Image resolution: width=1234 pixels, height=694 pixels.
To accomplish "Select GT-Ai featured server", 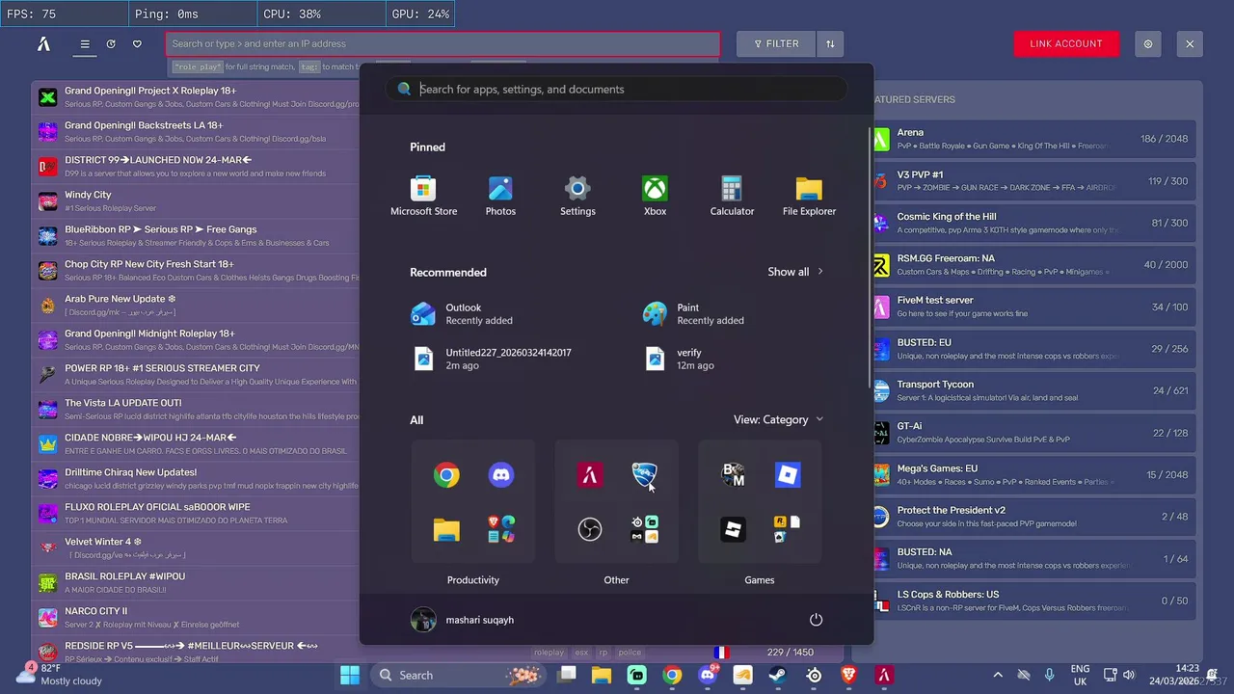I will pyautogui.click(x=1033, y=433).
